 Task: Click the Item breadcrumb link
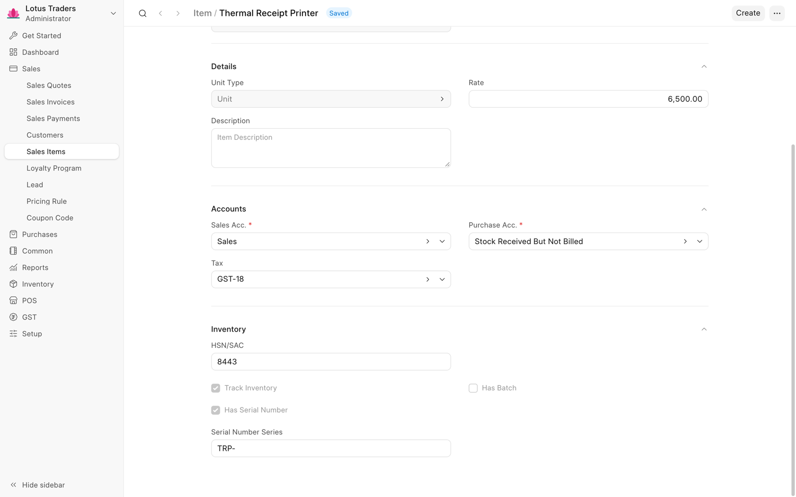[x=202, y=13]
